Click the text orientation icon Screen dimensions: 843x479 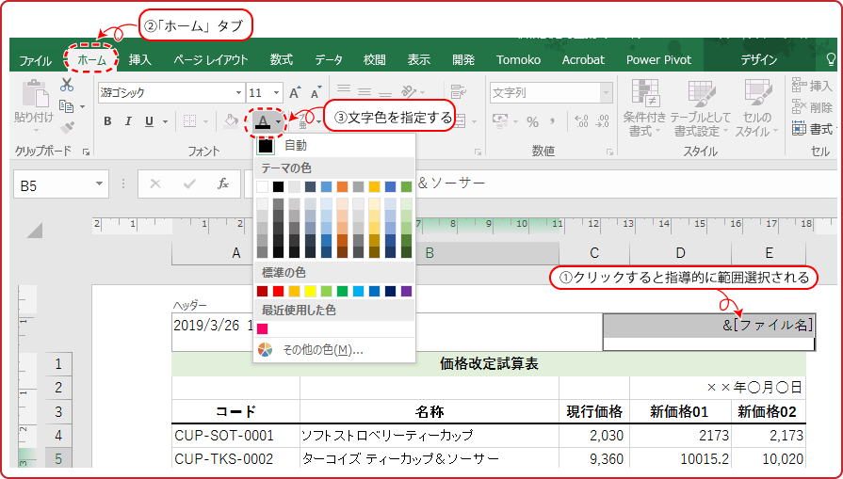click(x=410, y=91)
